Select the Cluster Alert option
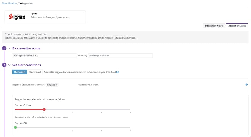 click(x=35, y=72)
